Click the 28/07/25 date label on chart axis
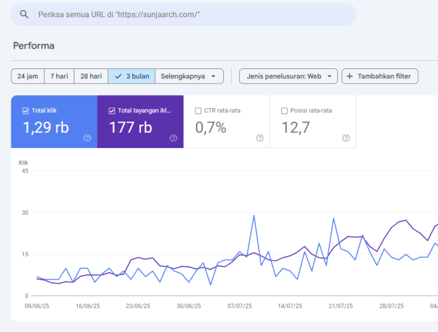The width and height of the screenshot is (438, 332). 391,306
